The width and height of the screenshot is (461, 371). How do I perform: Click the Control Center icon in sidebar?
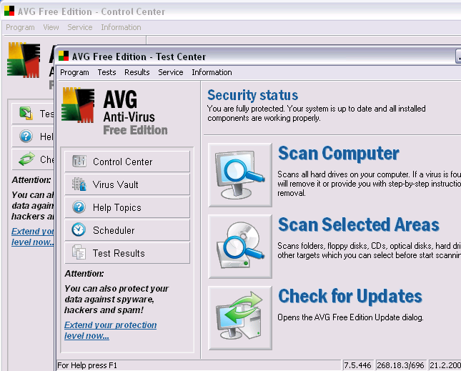pos(79,162)
